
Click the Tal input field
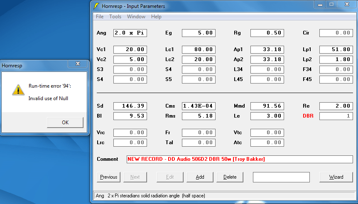(x=199, y=143)
